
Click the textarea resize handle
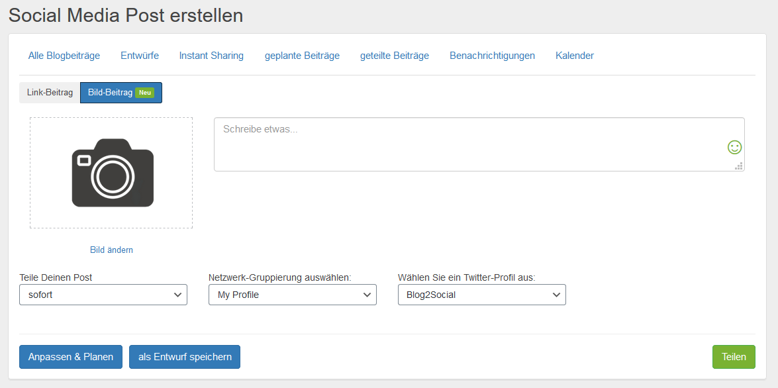coord(738,166)
